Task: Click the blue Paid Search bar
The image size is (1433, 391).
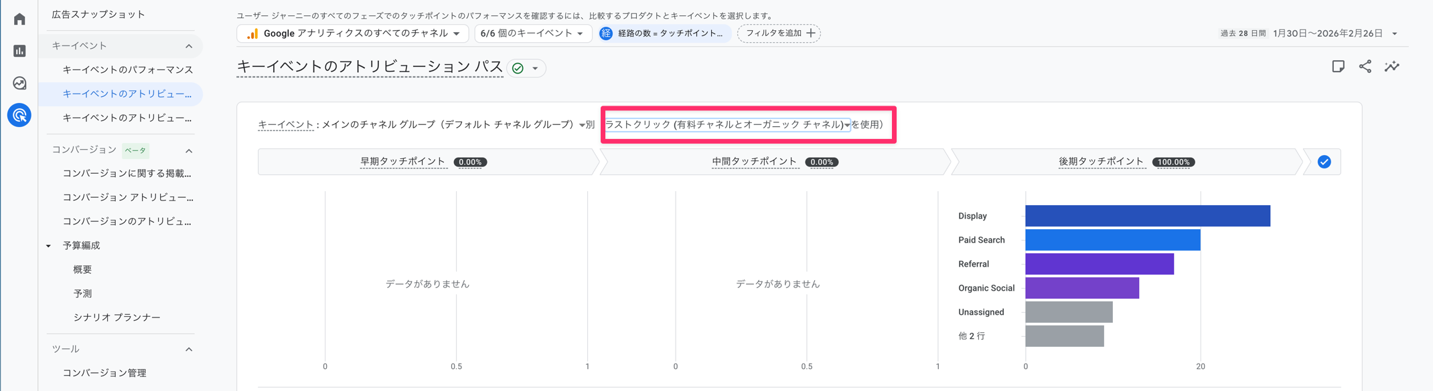Action: [x=1112, y=240]
